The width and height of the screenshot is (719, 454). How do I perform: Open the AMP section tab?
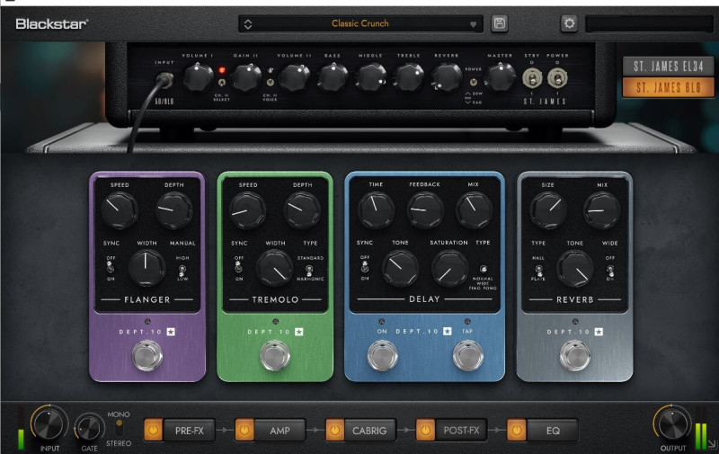[280, 430]
